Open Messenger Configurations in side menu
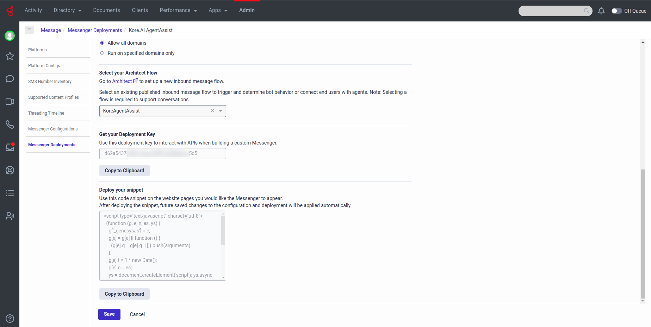Image resolution: width=651 pixels, height=327 pixels. pos(53,129)
